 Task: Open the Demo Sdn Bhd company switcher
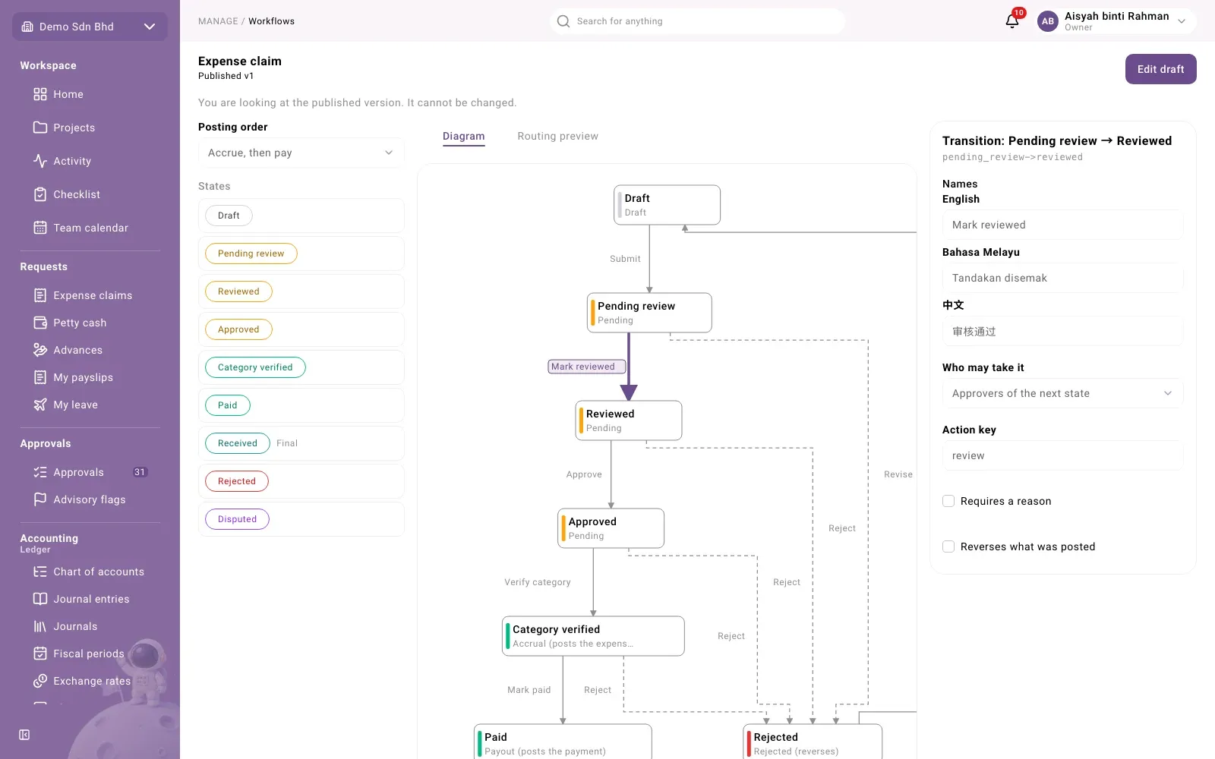90,27
